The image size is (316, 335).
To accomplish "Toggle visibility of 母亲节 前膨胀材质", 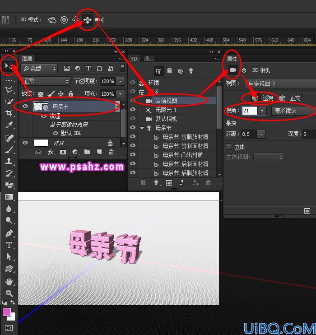I will 133,136.
